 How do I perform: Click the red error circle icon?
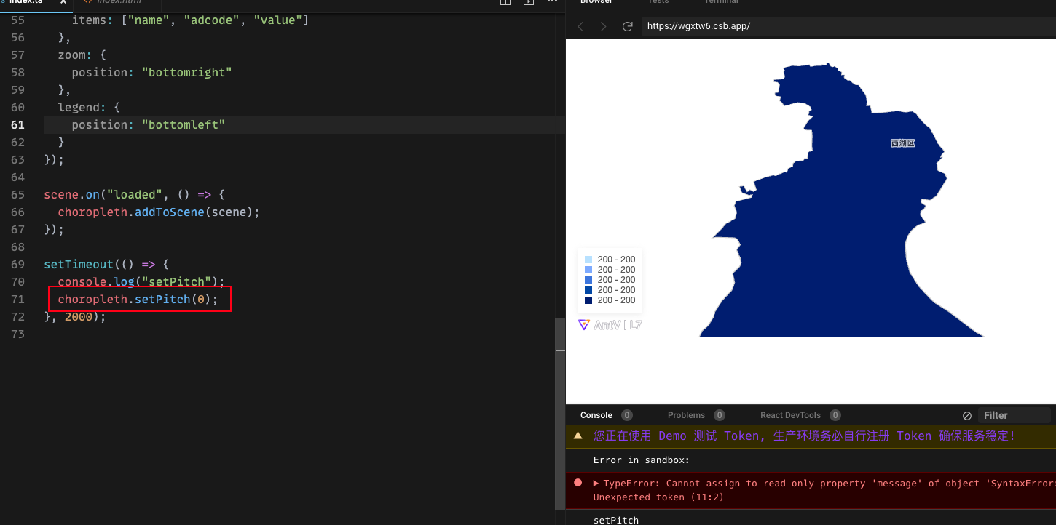(x=578, y=483)
